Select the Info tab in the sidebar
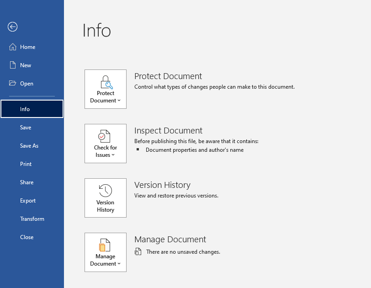 point(25,109)
